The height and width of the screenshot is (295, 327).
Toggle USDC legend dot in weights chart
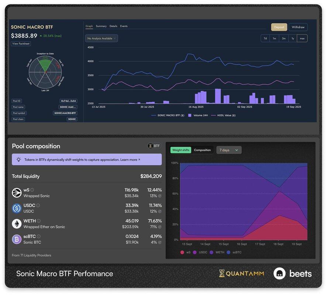[195, 252]
